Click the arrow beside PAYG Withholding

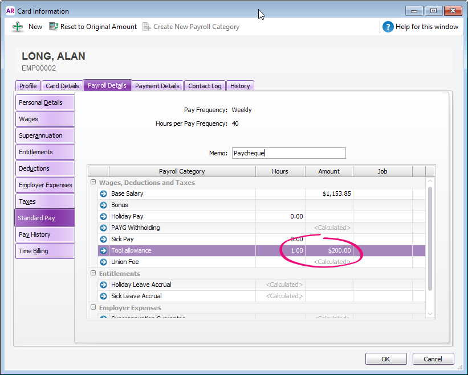[103, 228]
